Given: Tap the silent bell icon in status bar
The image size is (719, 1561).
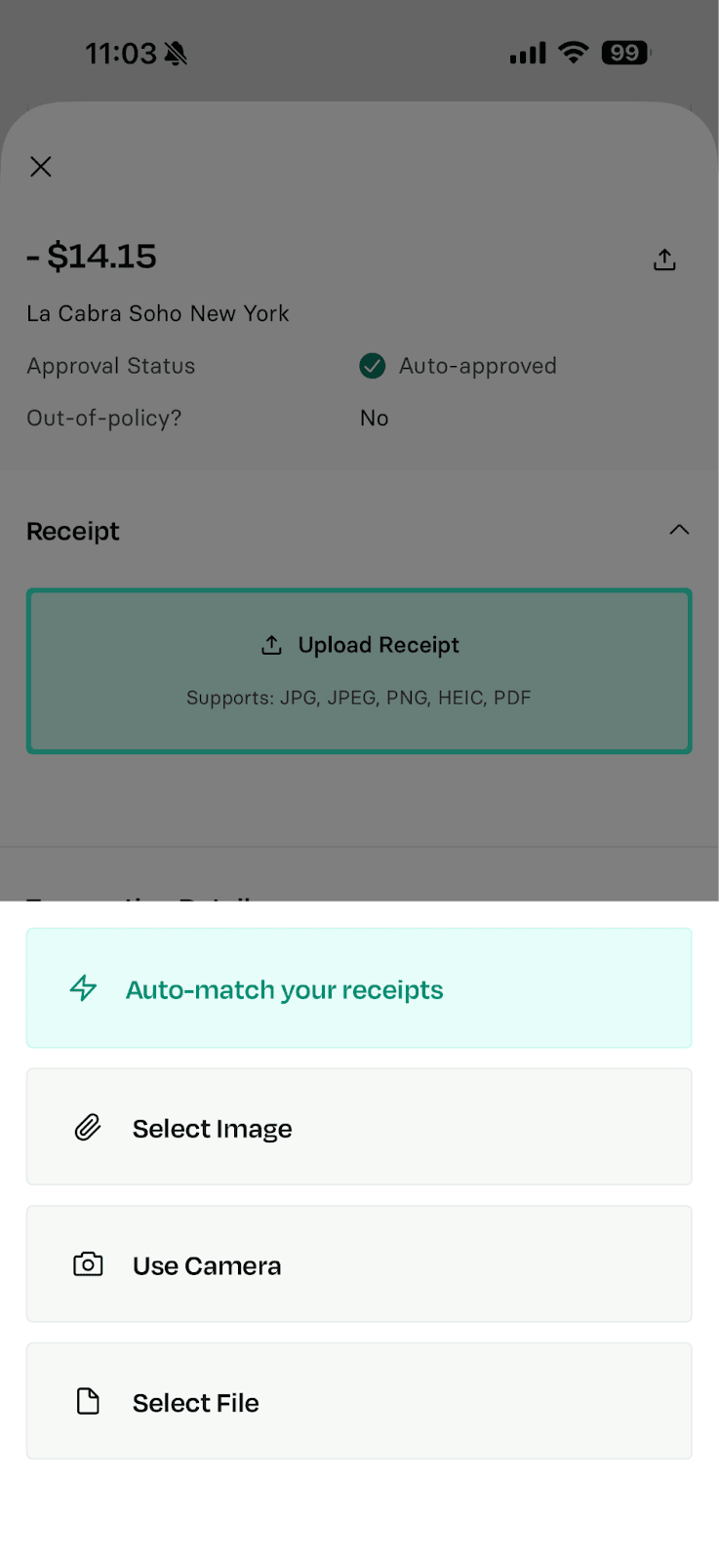Looking at the screenshot, I should (x=176, y=54).
